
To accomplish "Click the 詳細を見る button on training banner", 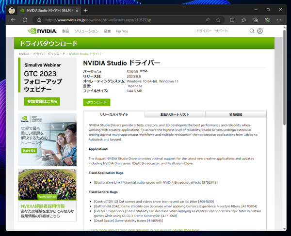I will (29, 151).
